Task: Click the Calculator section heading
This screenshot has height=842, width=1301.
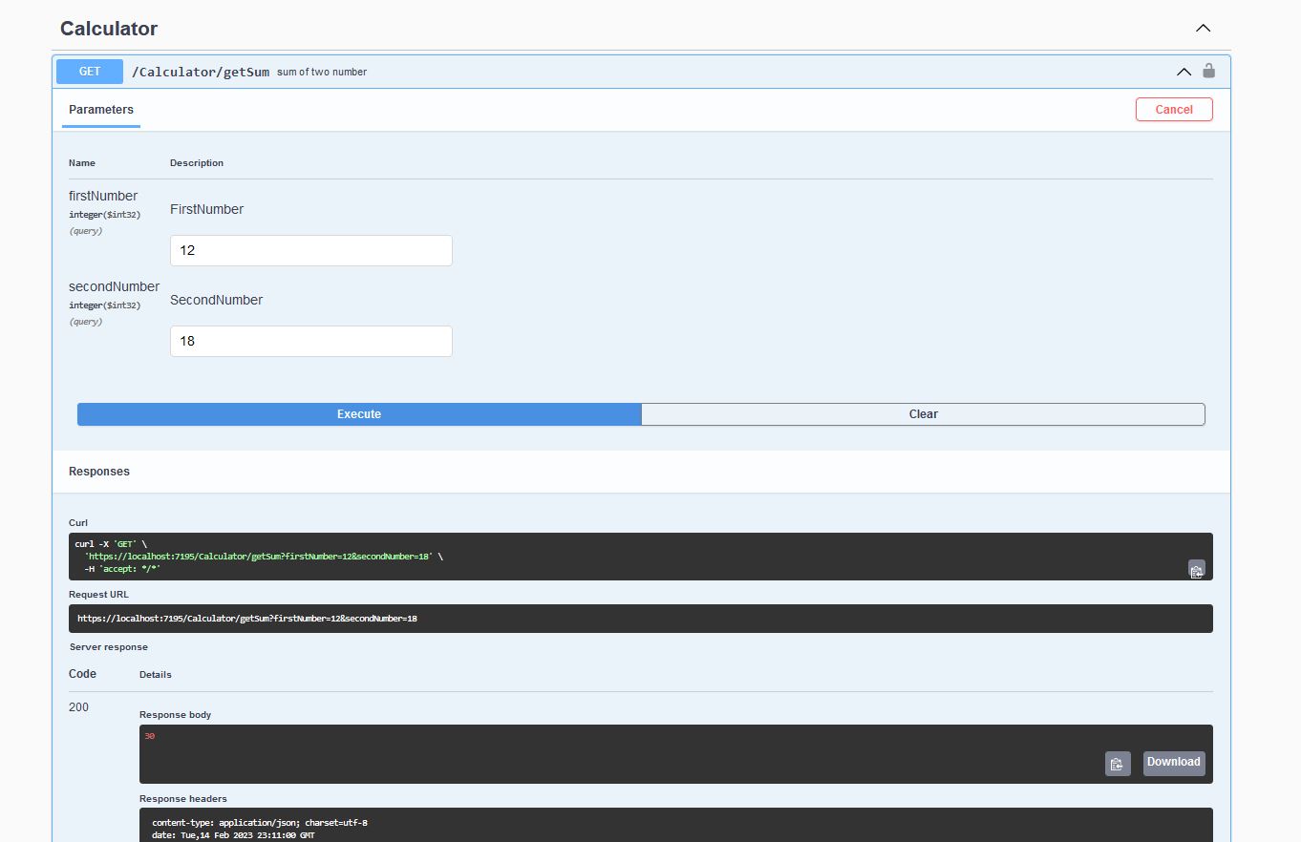Action: [108, 28]
